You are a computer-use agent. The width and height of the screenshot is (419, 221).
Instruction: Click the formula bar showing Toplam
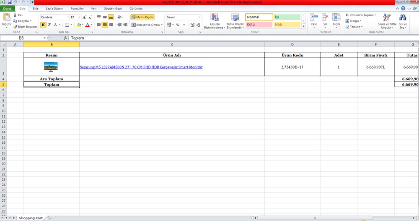[x=243, y=38]
